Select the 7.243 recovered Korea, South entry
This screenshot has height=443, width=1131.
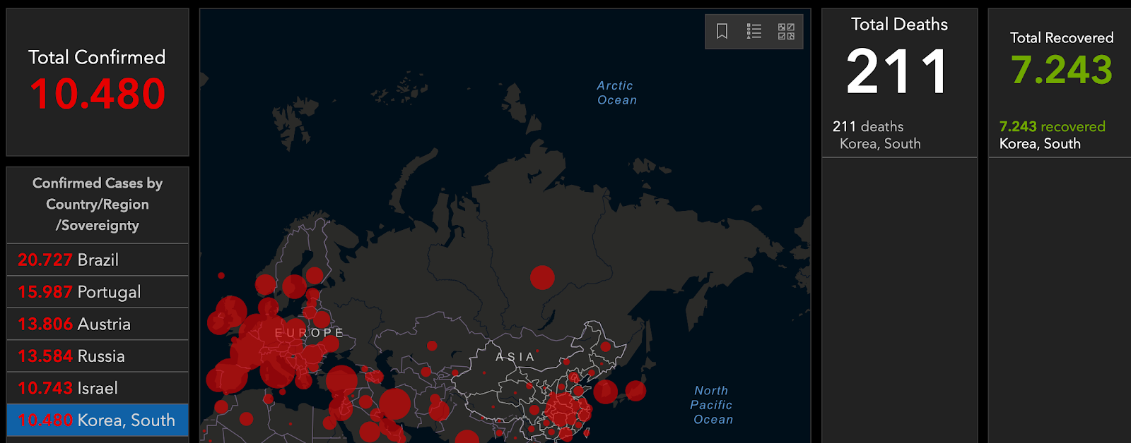tap(1060, 135)
